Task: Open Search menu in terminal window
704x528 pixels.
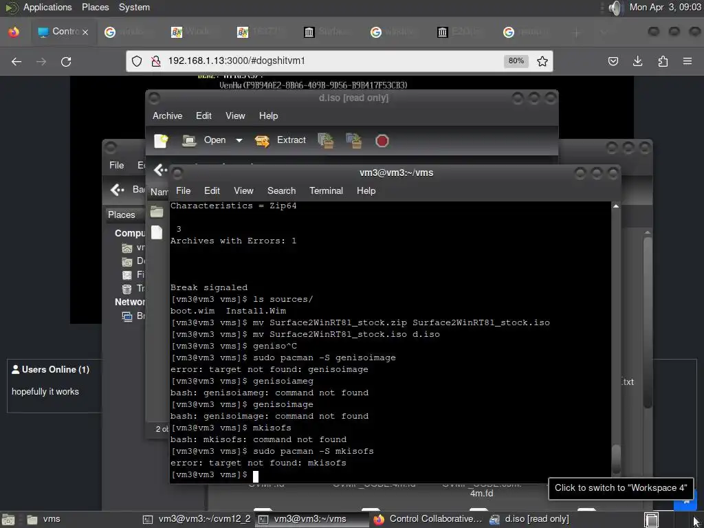Action: coord(281,191)
